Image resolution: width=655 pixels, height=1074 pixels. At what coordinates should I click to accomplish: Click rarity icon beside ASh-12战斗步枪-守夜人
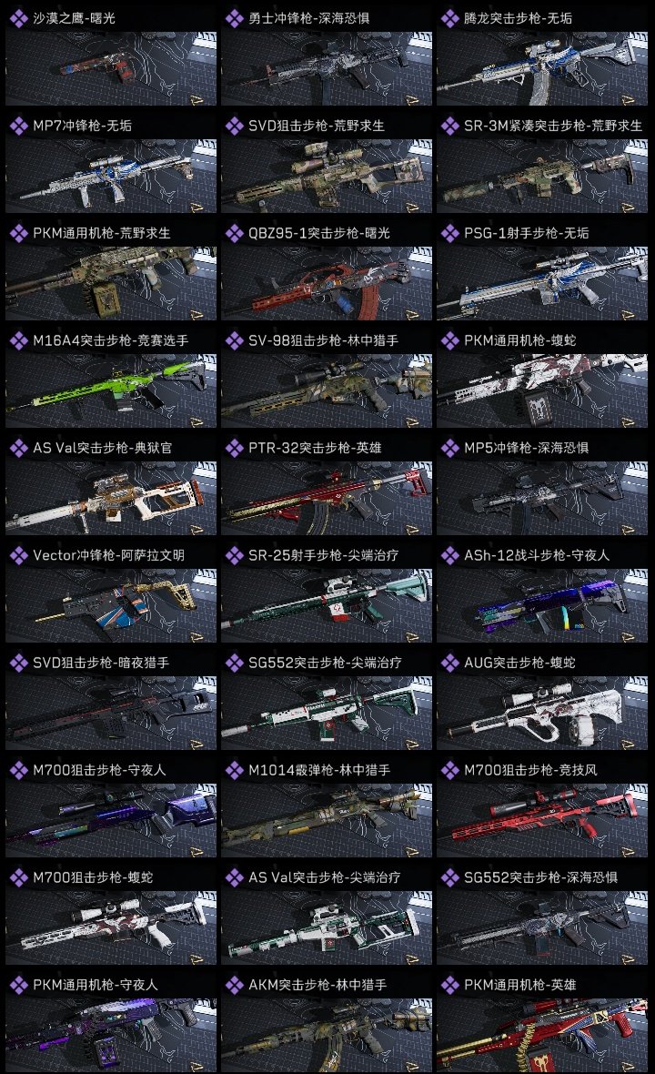click(x=449, y=555)
